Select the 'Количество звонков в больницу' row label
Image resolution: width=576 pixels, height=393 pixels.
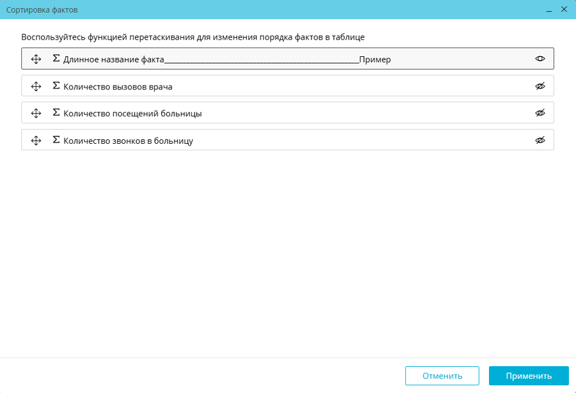128,141
